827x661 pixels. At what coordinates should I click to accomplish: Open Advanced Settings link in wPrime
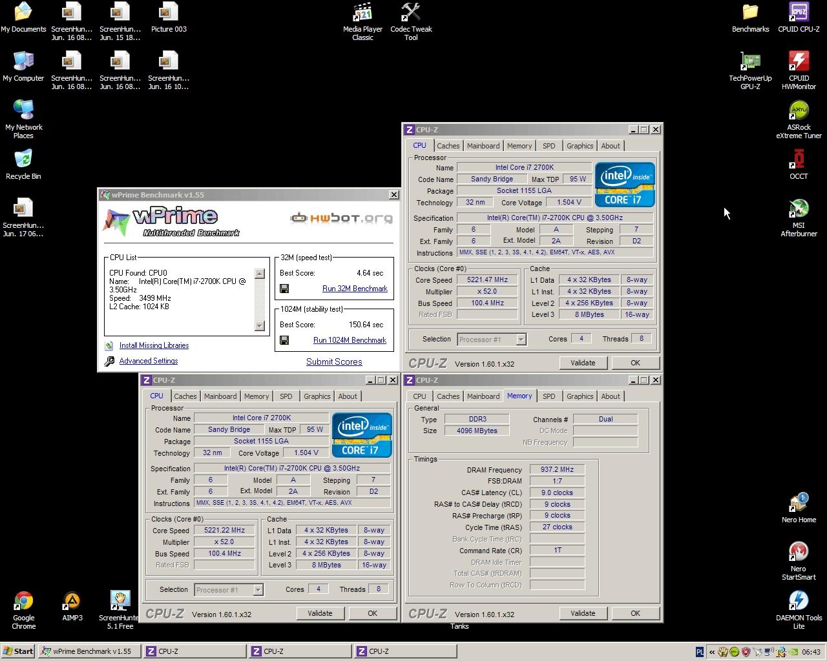coord(149,361)
